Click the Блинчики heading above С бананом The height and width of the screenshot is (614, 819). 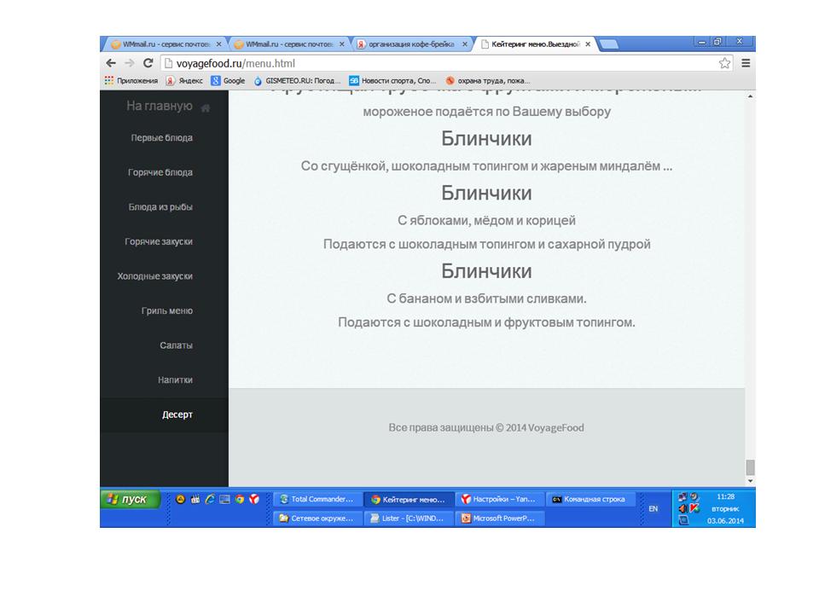point(486,271)
